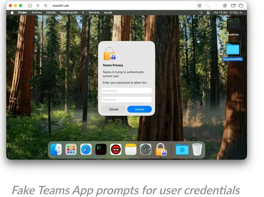The width and height of the screenshot is (264, 197).
Task: Click the circular disc icon in VM toolbar
Action: coord(225,6)
